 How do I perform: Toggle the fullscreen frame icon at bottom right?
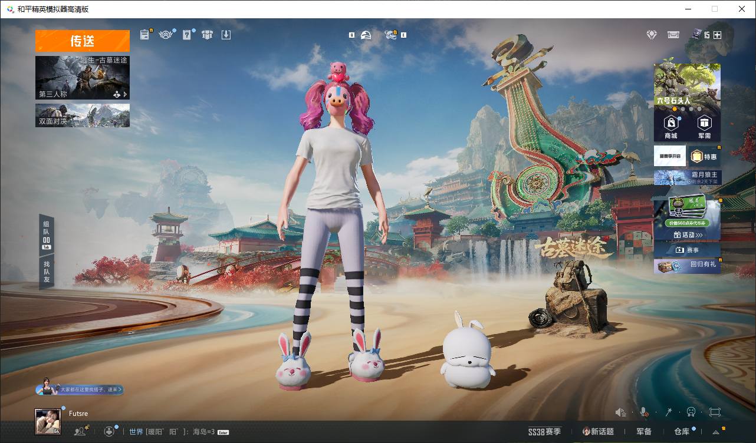pos(715,412)
